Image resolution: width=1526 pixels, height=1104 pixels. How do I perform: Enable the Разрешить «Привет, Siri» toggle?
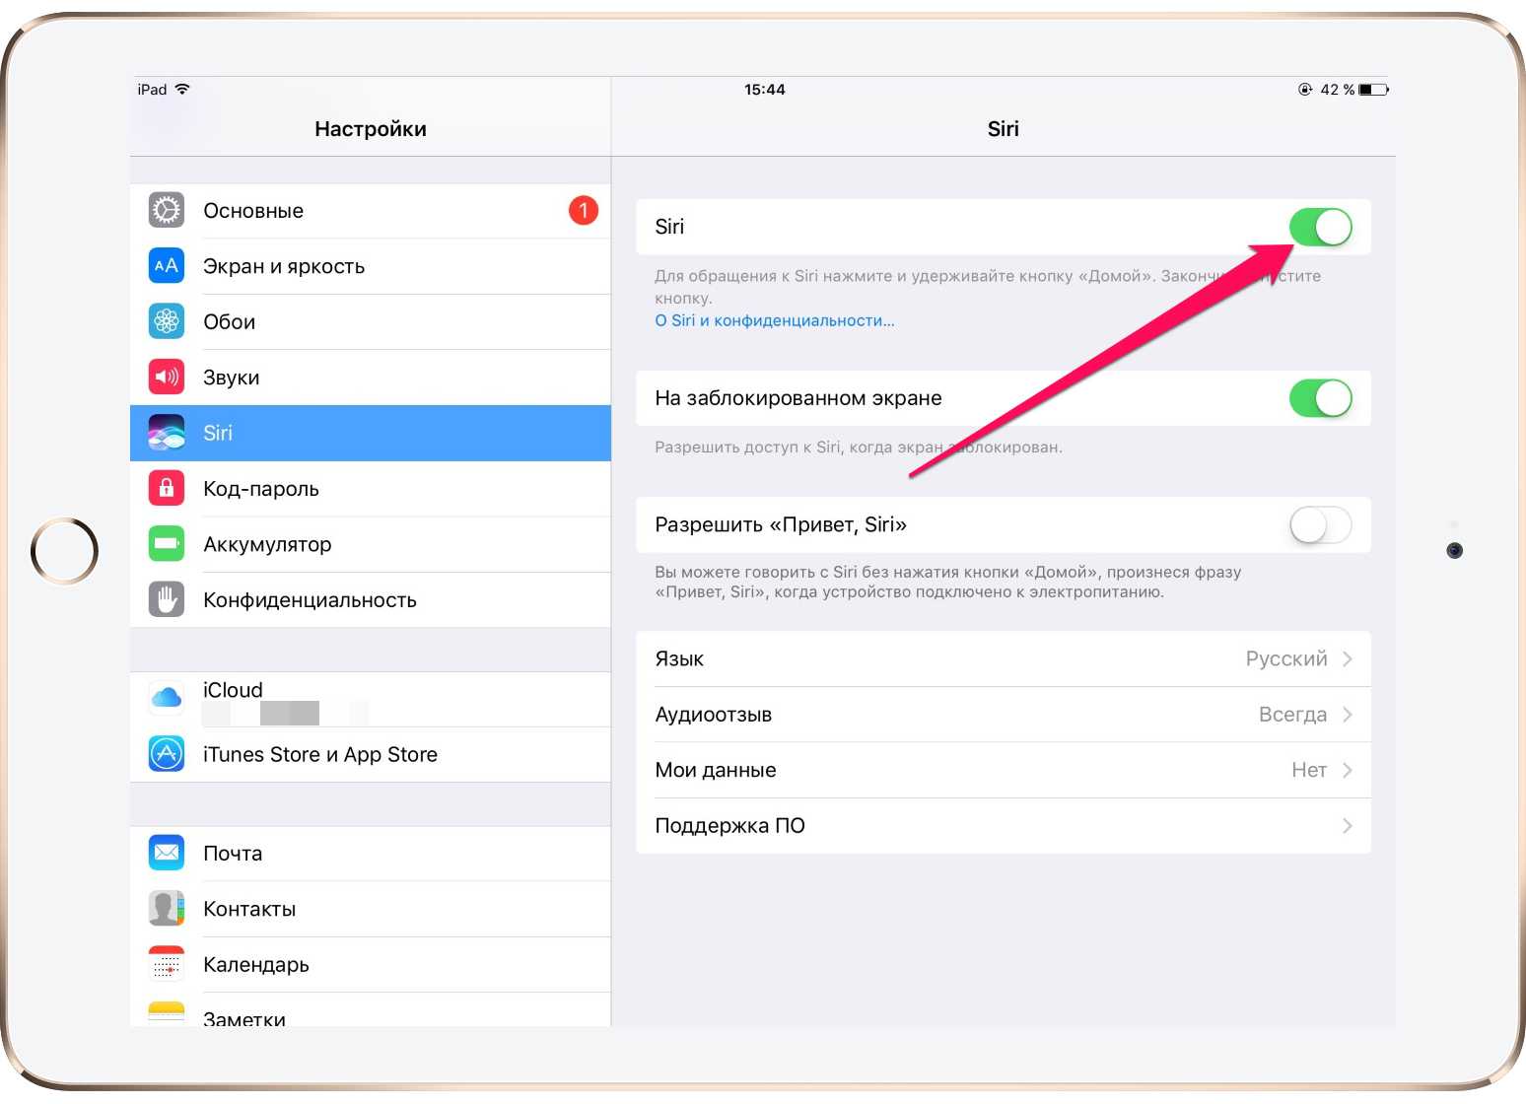coord(1320,524)
